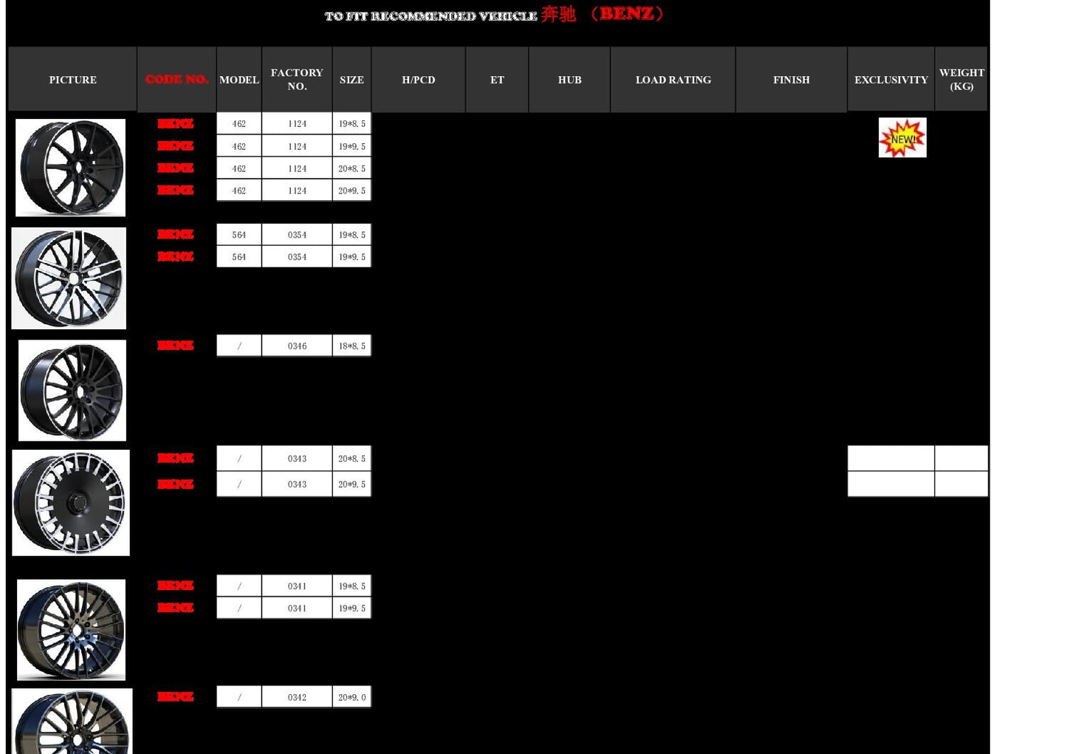The image size is (1067, 754).
Task: Click factory no. 1124 in the 20*9.5 row
Action: click(297, 191)
